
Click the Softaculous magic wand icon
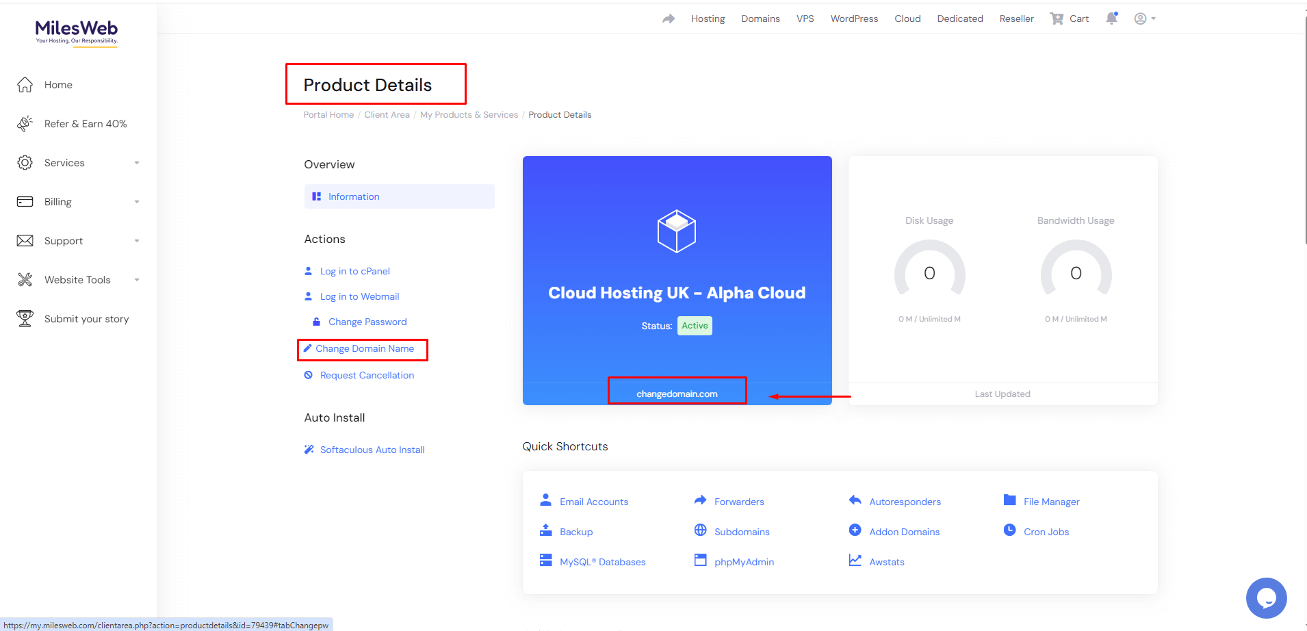coord(309,450)
